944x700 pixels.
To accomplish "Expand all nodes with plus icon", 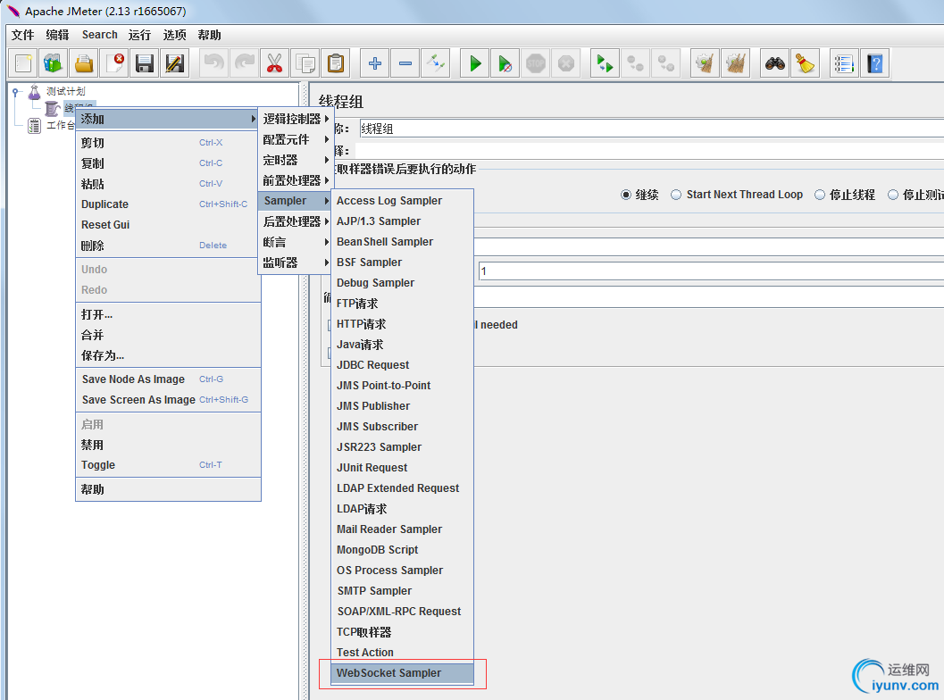I will pyautogui.click(x=374, y=63).
